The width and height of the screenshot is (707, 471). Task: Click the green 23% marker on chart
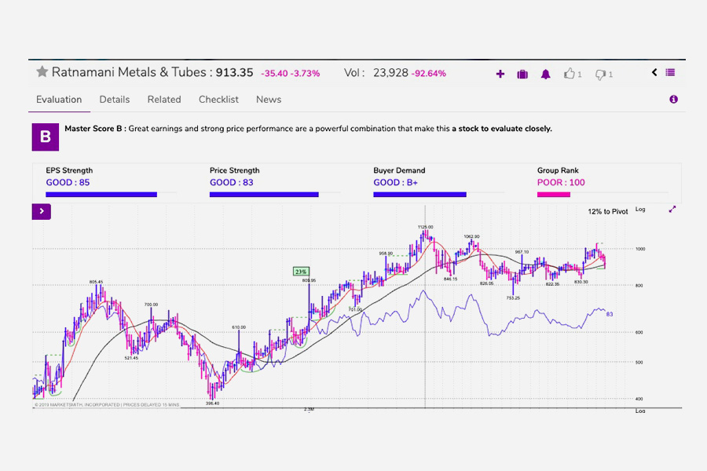(301, 272)
